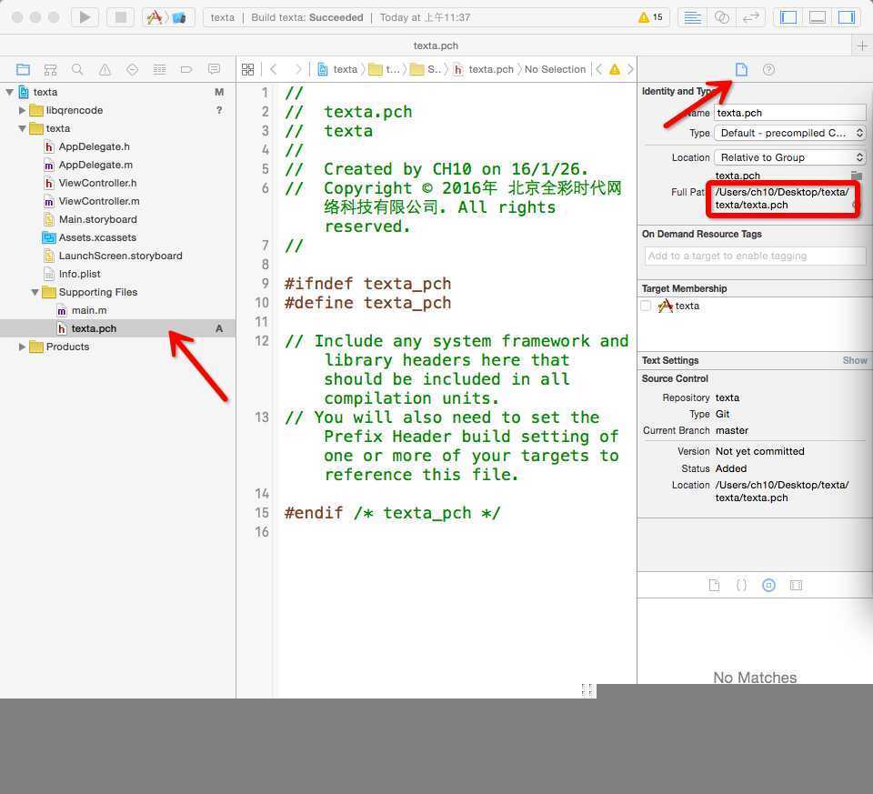The image size is (873, 794).
Task: Show the Project navigator
Action: pos(23,70)
